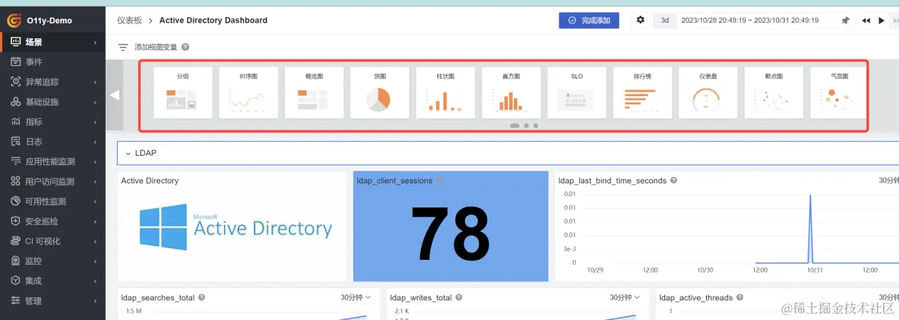This screenshot has width=899, height=320.
Task: Click the Active Directory panel title
Action: (150, 181)
